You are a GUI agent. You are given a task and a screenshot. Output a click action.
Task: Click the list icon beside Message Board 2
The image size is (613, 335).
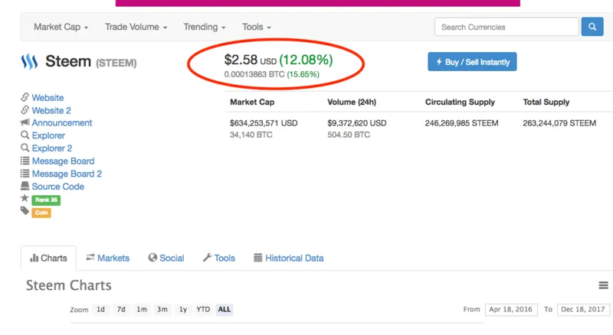point(25,174)
